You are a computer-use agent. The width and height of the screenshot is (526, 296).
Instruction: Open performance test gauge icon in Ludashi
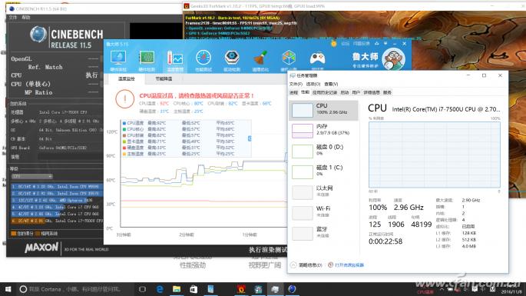click(x=203, y=58)
